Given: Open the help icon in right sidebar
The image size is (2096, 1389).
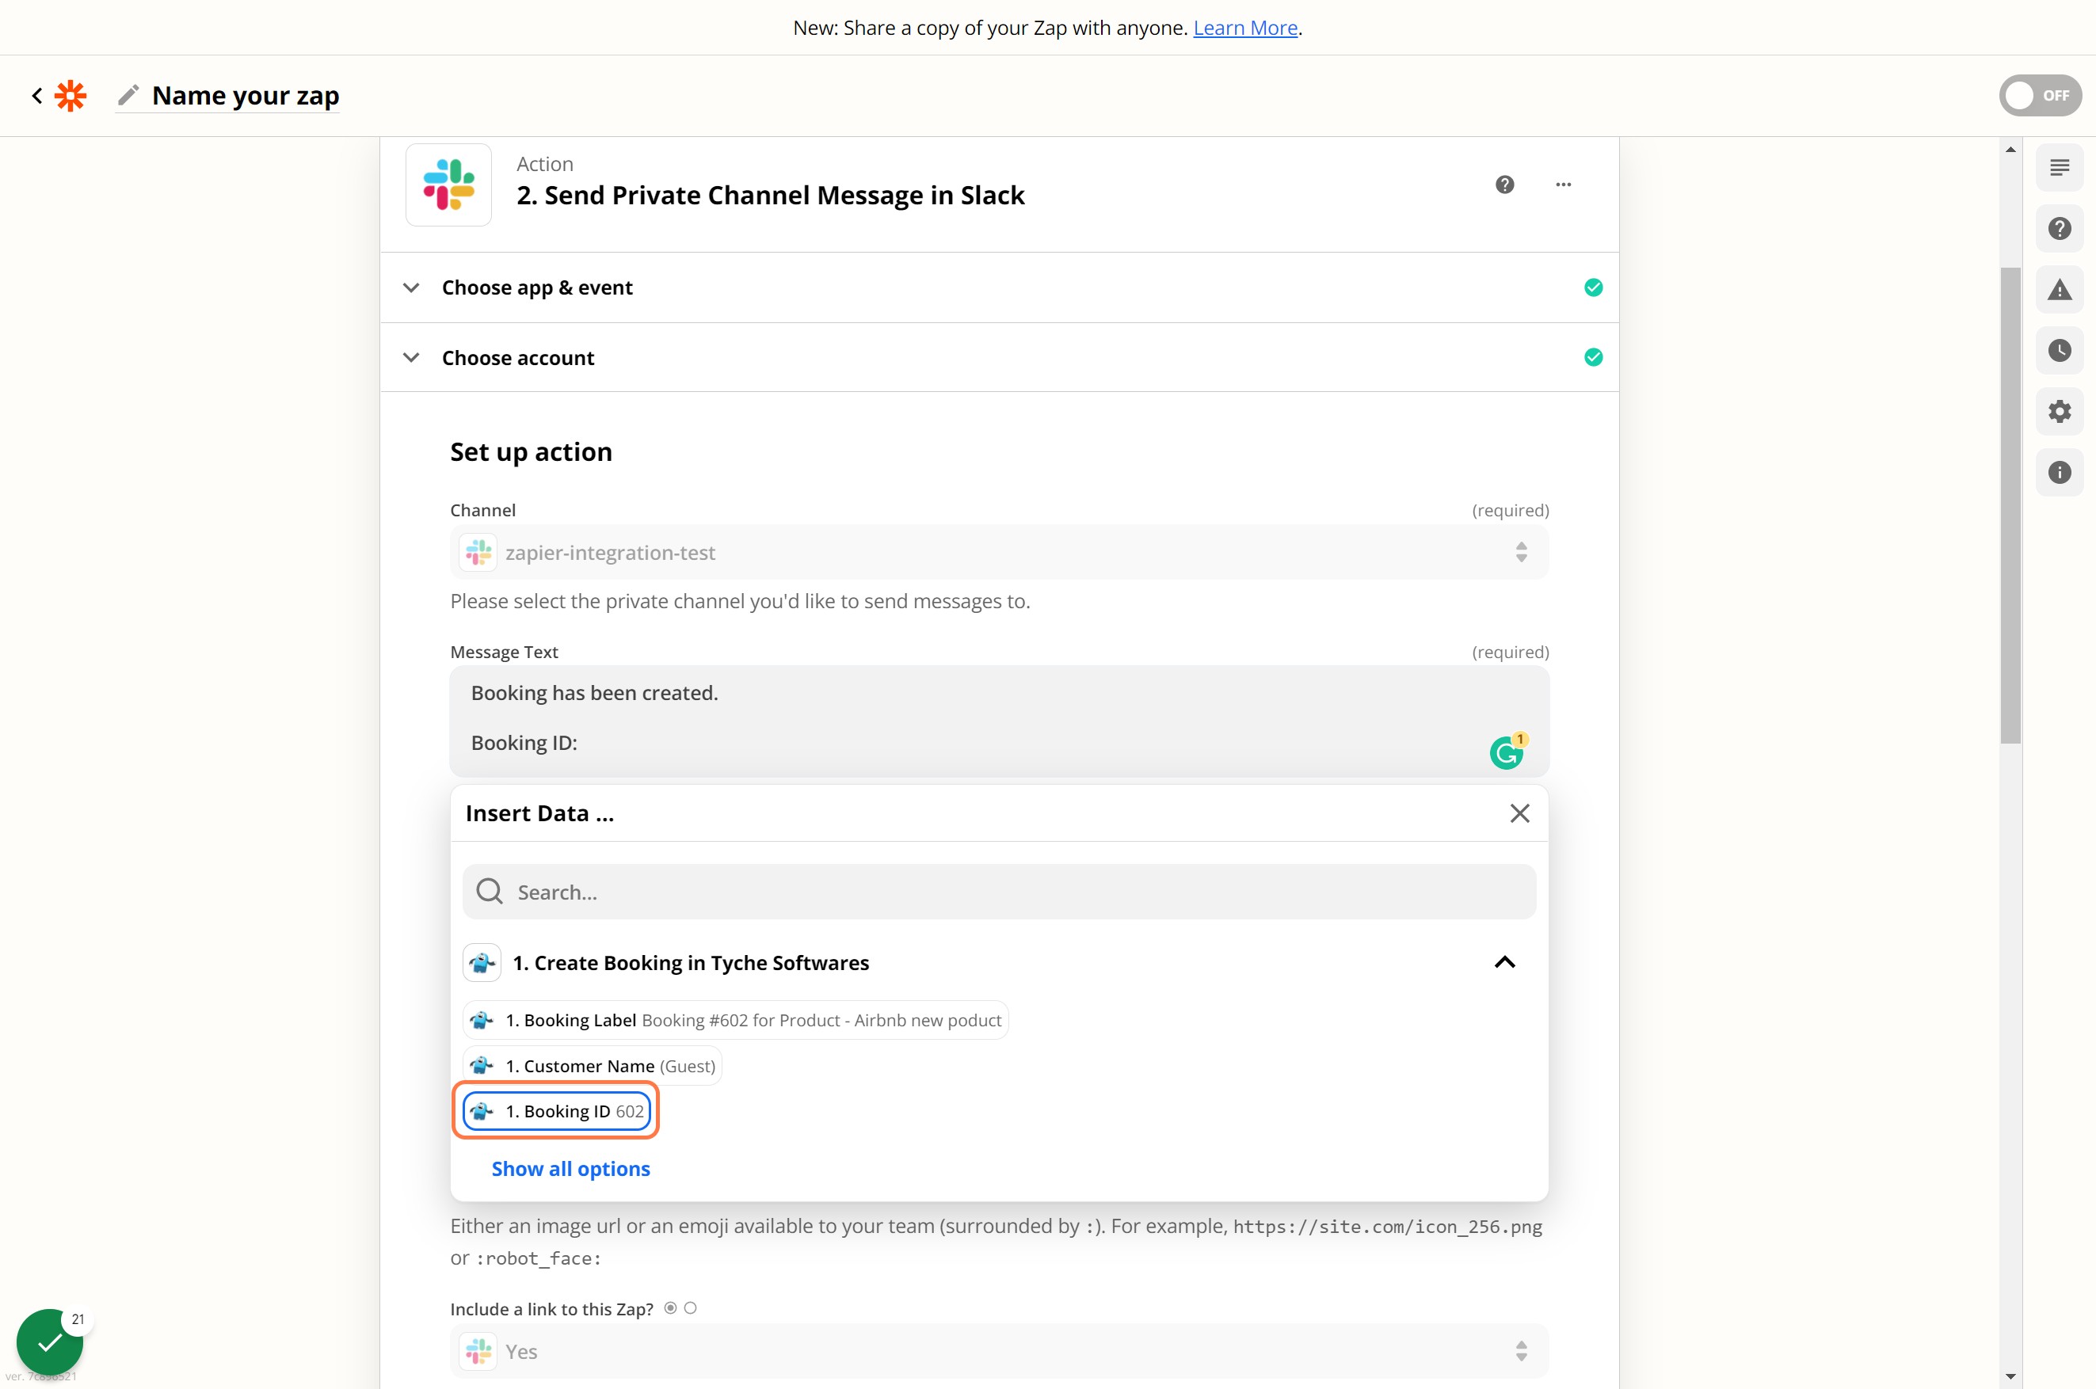Looking at the screenshot, I should pos(2060,229).
